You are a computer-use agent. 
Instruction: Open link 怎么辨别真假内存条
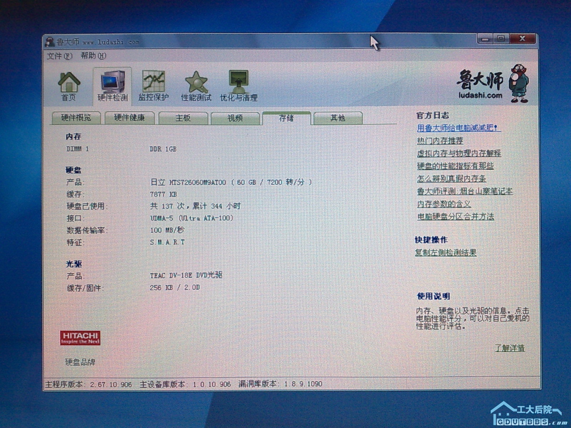coord(451,179)
